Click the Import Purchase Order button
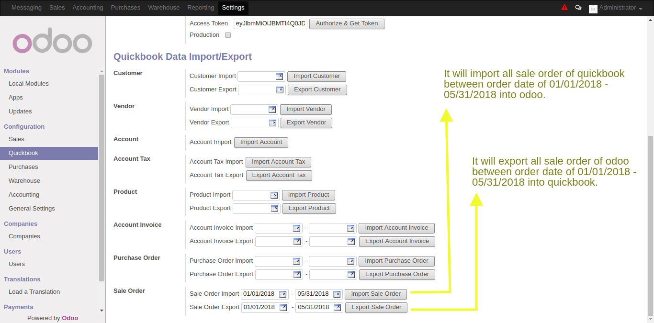This screenshot has height=323, width=654. [396, 261]
